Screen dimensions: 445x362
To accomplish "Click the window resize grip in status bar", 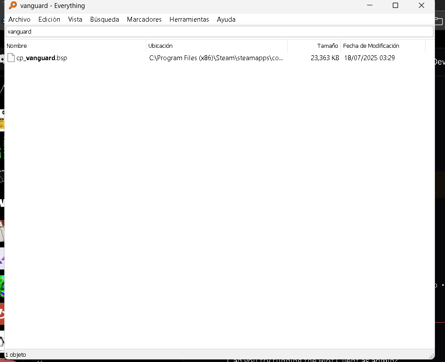I will pyautogui.click(x=431, y=356).
